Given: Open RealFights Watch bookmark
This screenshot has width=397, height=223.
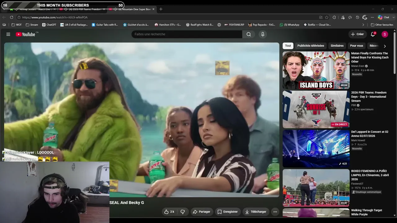Looking at the screenshot, I should (200, 25).
